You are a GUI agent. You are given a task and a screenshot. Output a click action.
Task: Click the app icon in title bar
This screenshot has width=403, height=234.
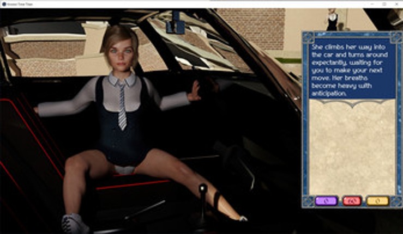tap(4, 4)
